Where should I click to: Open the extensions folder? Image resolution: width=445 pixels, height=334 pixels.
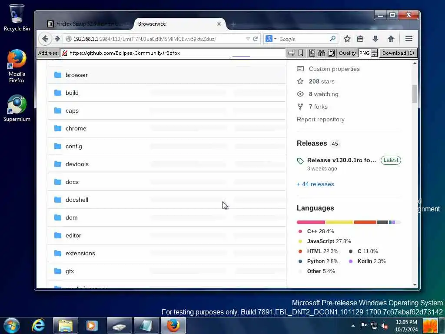tap(80, 254)
